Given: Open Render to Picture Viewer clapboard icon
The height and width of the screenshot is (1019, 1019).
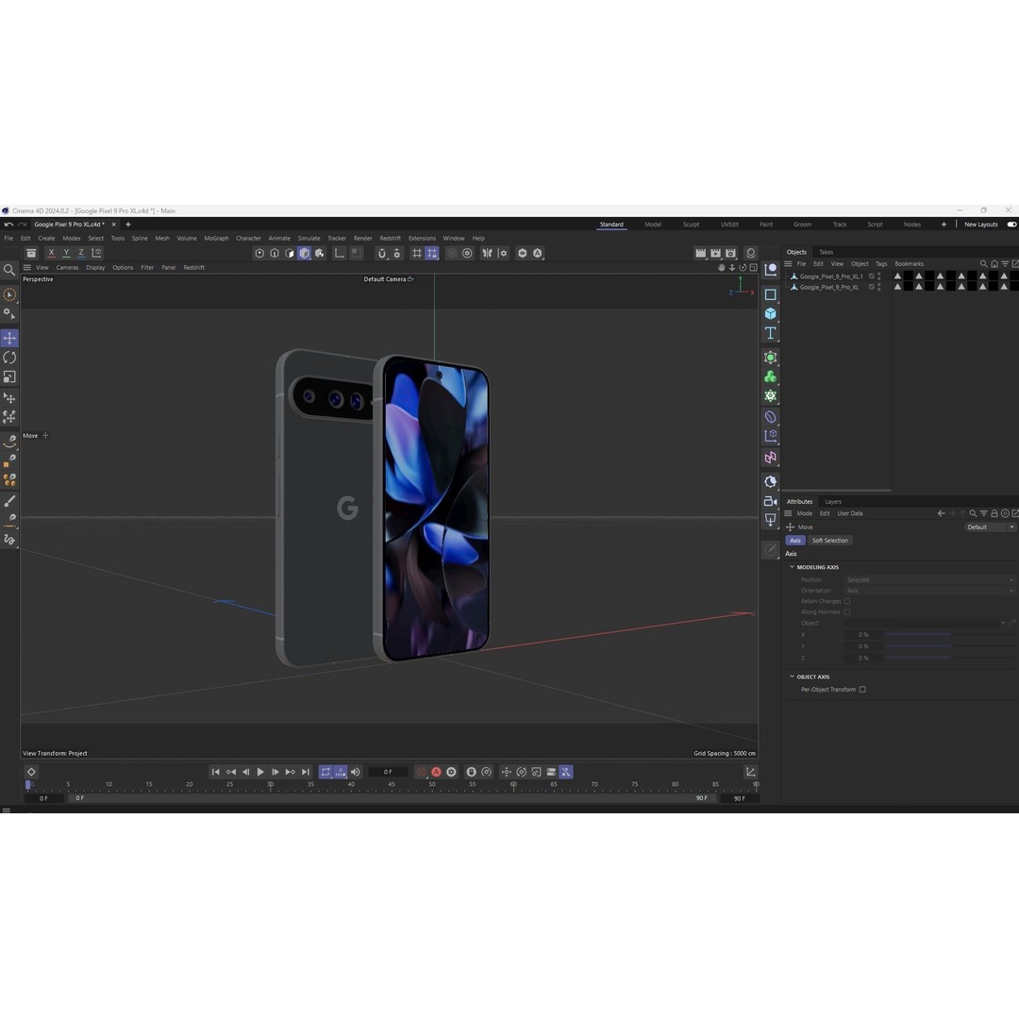Looking at the screenshot, I should point(715,254).
